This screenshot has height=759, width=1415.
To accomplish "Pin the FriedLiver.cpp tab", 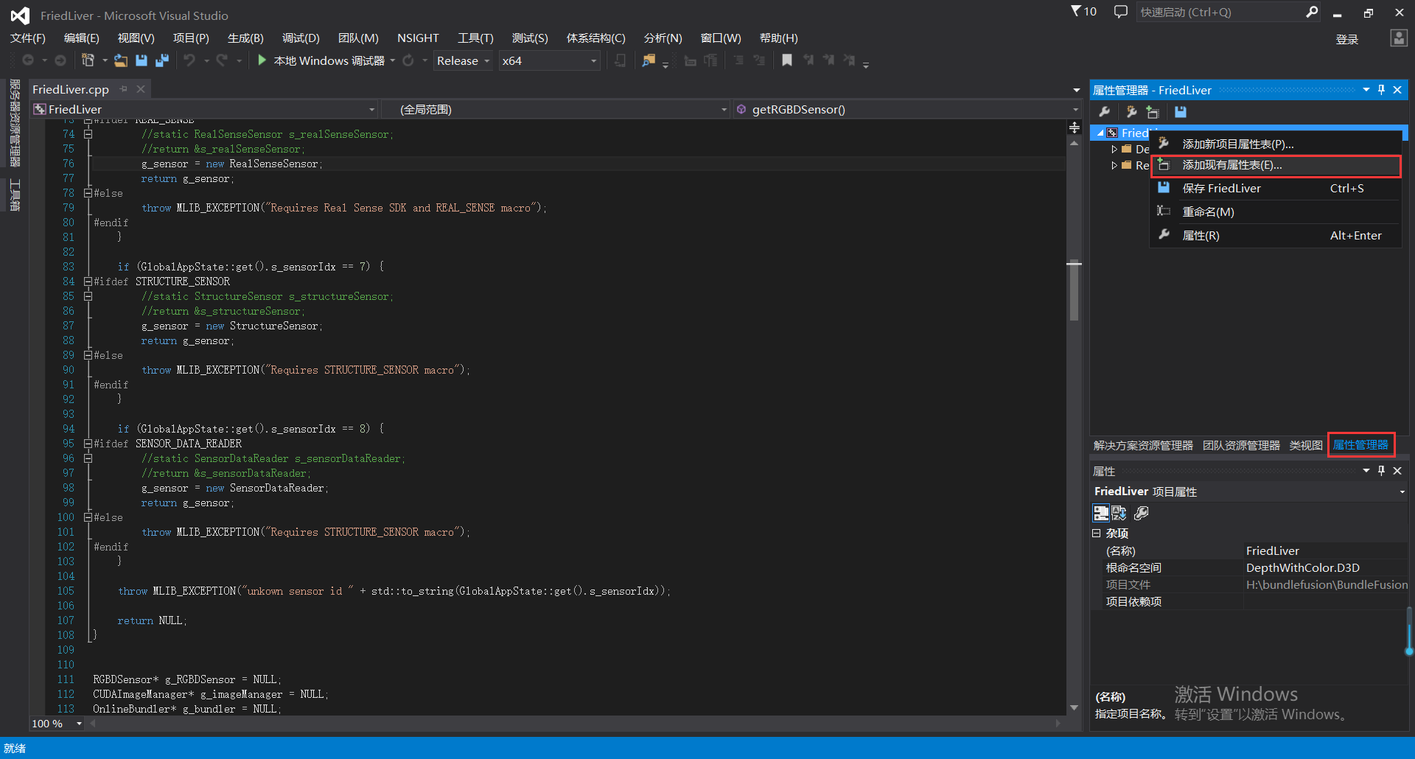I will pos(124,89).
